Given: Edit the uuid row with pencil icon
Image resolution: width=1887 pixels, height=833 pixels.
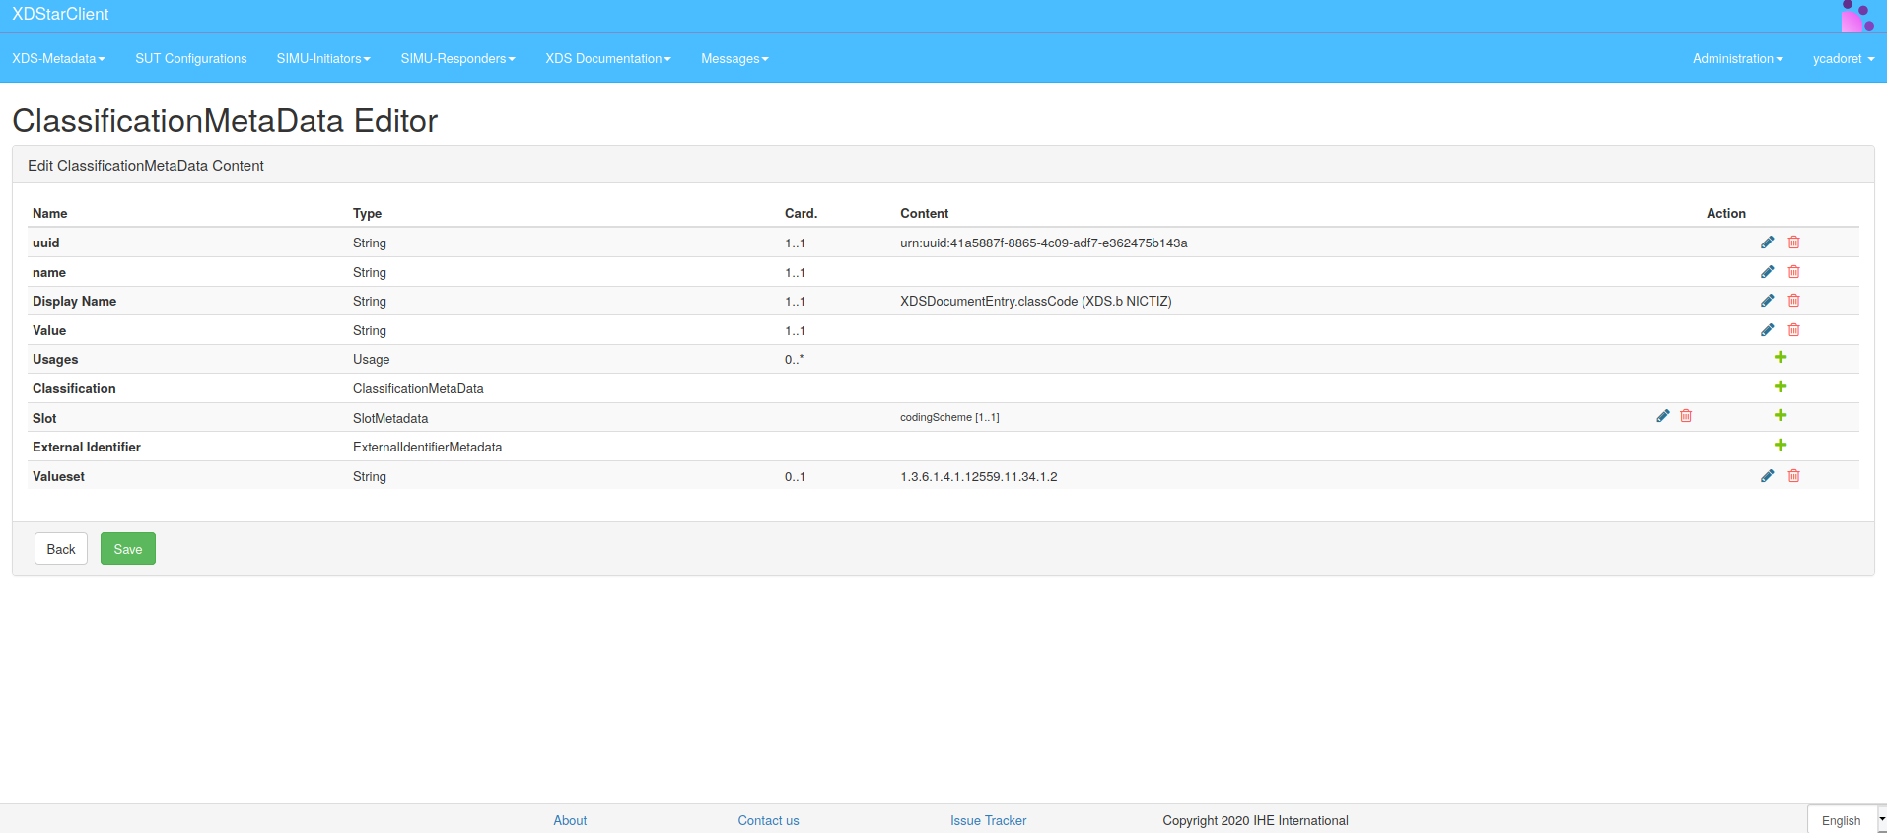Looking at the screenshot, I should (x=1767, y=243).
